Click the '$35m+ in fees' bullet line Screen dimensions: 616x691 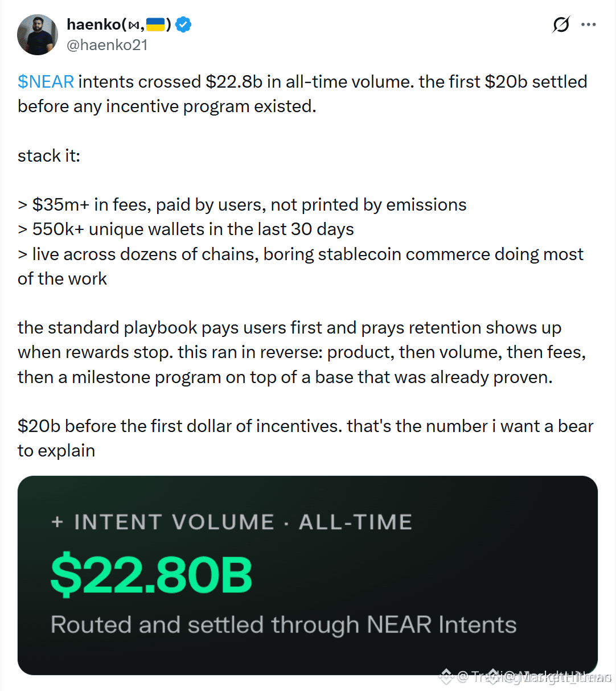(242, 204)
